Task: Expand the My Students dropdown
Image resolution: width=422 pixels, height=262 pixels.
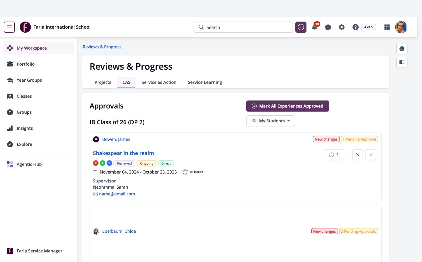Action: [271, 121]
